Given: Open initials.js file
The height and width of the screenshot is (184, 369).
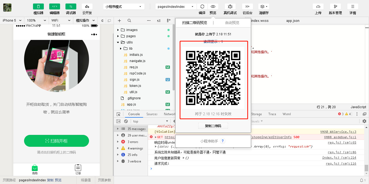Looking at the screenshot, I should [136, 55].
